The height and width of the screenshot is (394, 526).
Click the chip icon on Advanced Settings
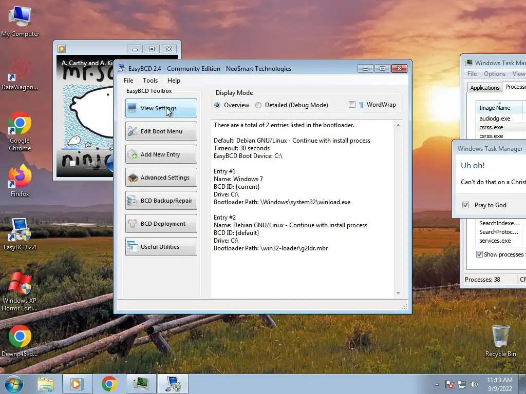pyautogui.click(x=133, y=178)
